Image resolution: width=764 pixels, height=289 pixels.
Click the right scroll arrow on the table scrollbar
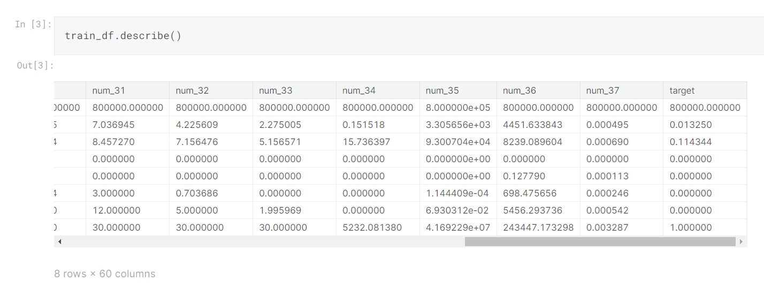(741, 242)
